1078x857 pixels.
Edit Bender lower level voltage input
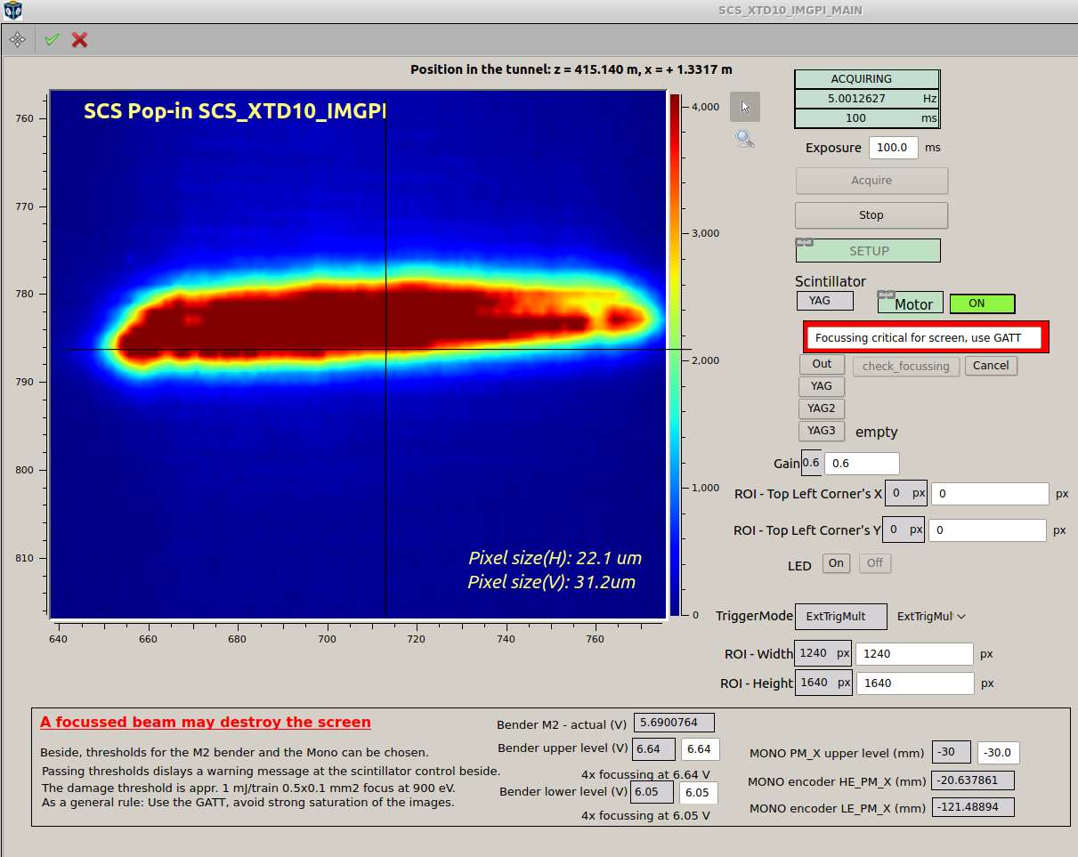point(699,792)
